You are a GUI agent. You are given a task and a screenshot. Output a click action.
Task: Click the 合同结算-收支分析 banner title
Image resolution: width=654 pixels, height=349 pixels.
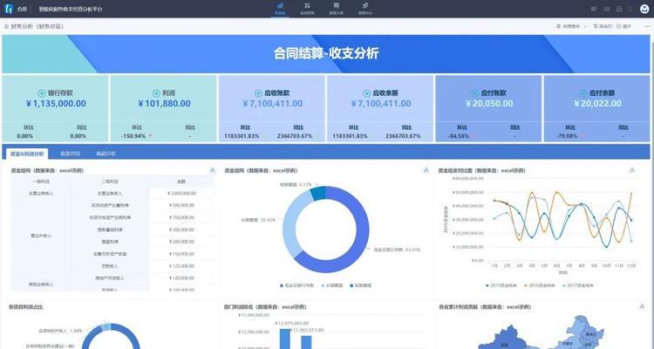pos(326,53)
